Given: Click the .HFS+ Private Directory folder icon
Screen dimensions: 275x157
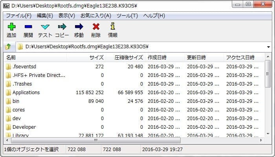Looking at the screenshot, I should pyautogui.click(x=8, y=75).
